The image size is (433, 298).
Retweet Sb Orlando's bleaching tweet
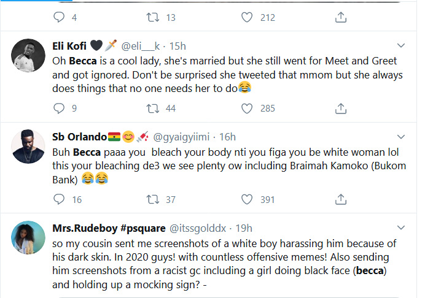click(x=151, y=199)
